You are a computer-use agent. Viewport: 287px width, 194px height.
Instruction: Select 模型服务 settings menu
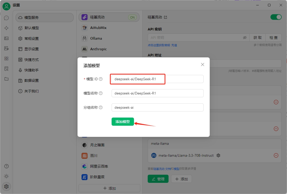coord(45,18)
